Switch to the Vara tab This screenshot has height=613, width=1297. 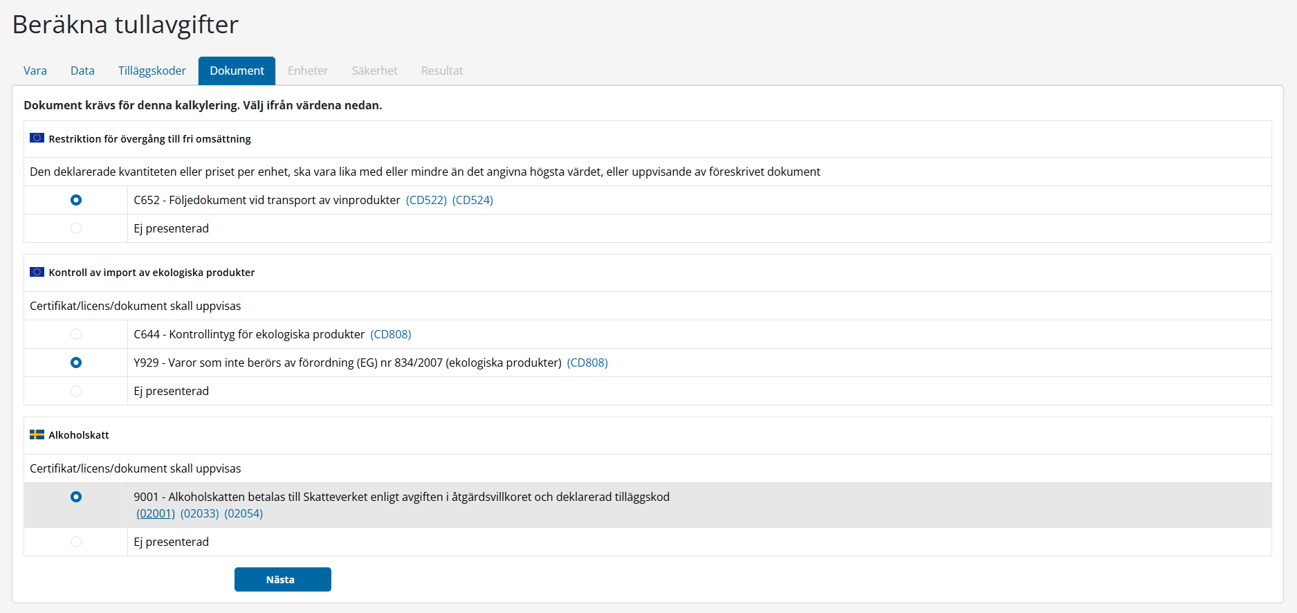(x=35, y=71)
